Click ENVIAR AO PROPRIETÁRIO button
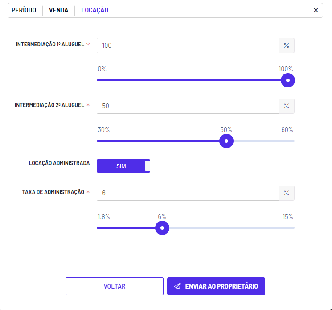 click(216, 286)
